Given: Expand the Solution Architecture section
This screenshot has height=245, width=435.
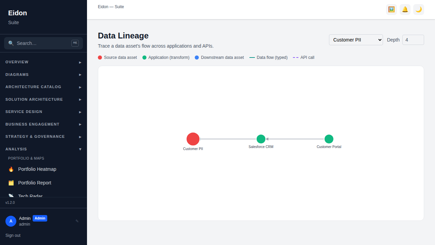Looking at the screenshot, I should [43, 99].
